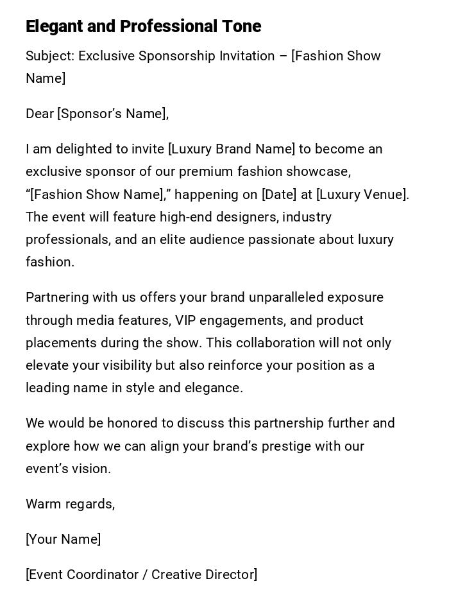
Task: Click the [Your Name] placeholder
Action: pyautogui.click(x=63, y=539)
